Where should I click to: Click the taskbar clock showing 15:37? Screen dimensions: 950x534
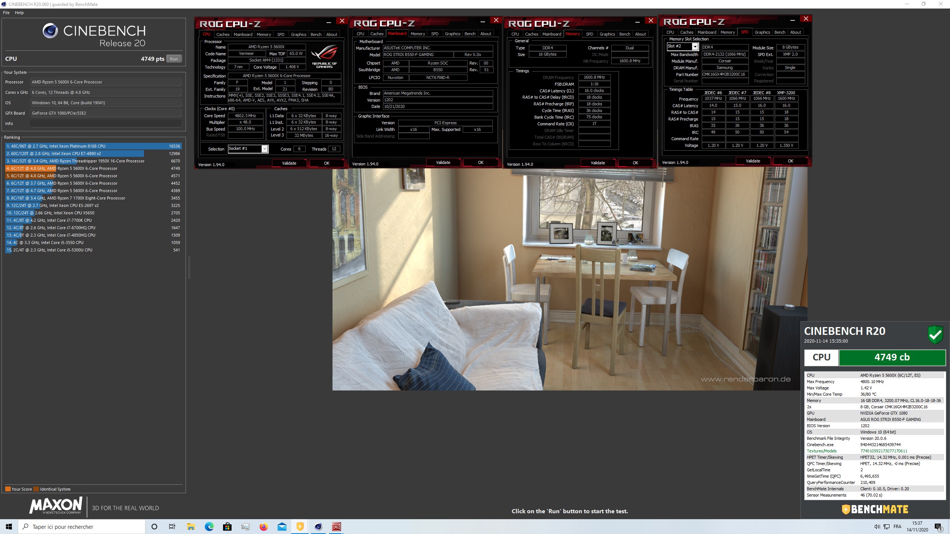[x=917, y=527]
